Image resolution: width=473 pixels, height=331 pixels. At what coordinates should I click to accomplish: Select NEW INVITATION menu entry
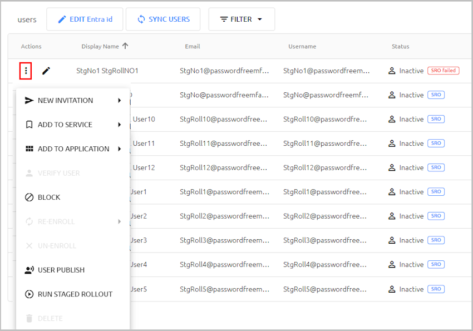click(73, 100)
